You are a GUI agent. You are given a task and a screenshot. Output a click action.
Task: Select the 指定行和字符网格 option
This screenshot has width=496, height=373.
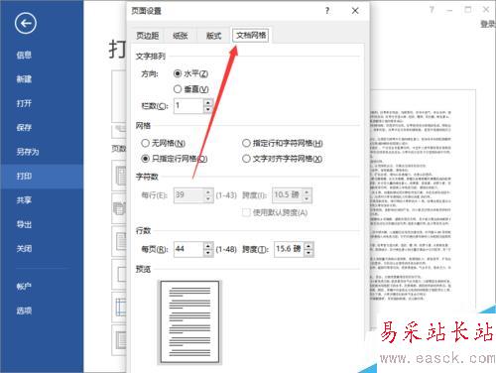pos(283,143)
